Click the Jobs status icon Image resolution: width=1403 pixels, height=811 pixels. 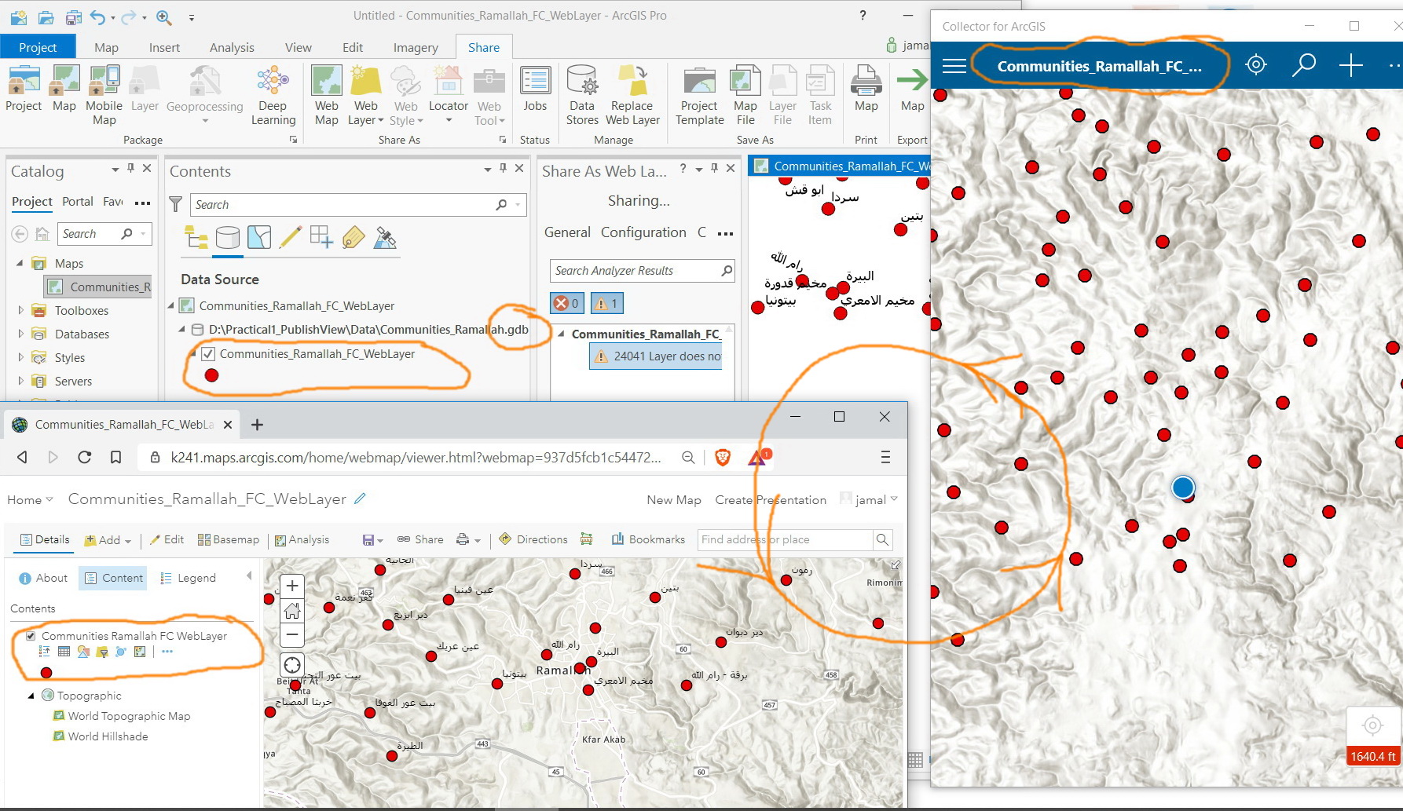(x=535, y=90)
